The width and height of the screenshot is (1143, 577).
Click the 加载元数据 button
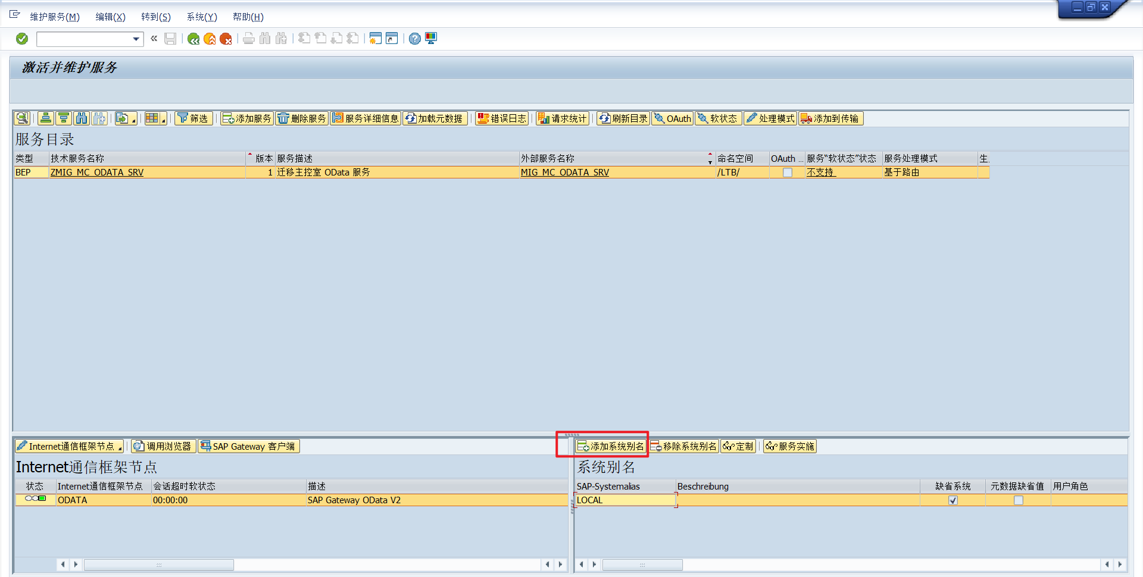[x=435, y=118]
